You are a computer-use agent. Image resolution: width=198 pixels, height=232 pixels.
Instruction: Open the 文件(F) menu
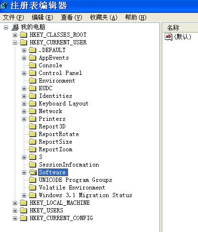coord(13,17)
